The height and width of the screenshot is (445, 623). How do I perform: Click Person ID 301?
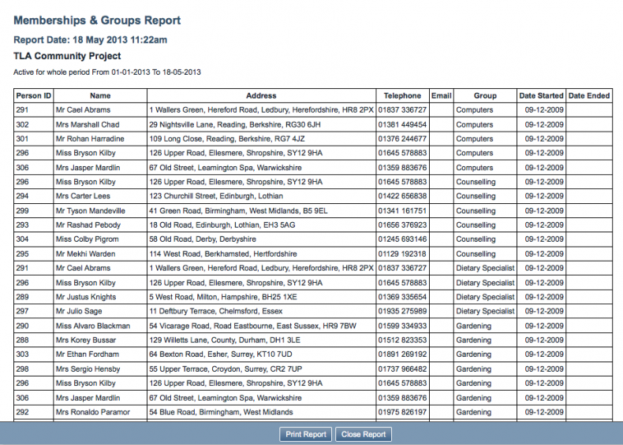(22, 139)
